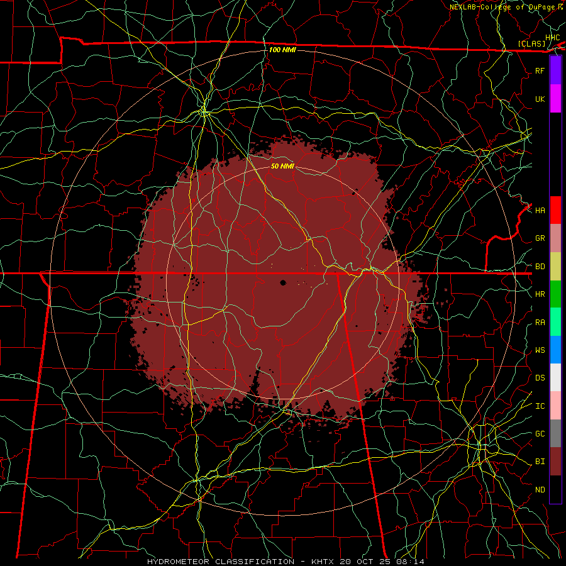
Task: Click the HA legend label
Action: point(540,210)
